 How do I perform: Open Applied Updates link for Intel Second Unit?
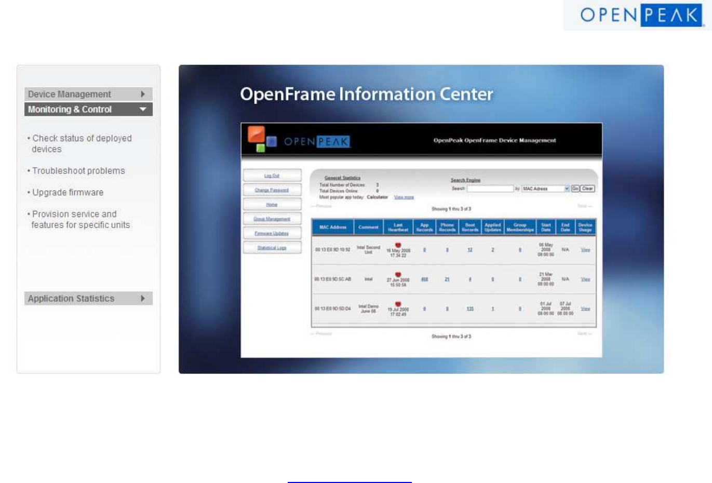[493, 250]
